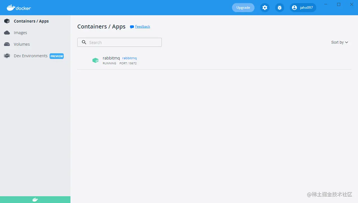Close the Docker Desktop window

[x=352, y=4]
